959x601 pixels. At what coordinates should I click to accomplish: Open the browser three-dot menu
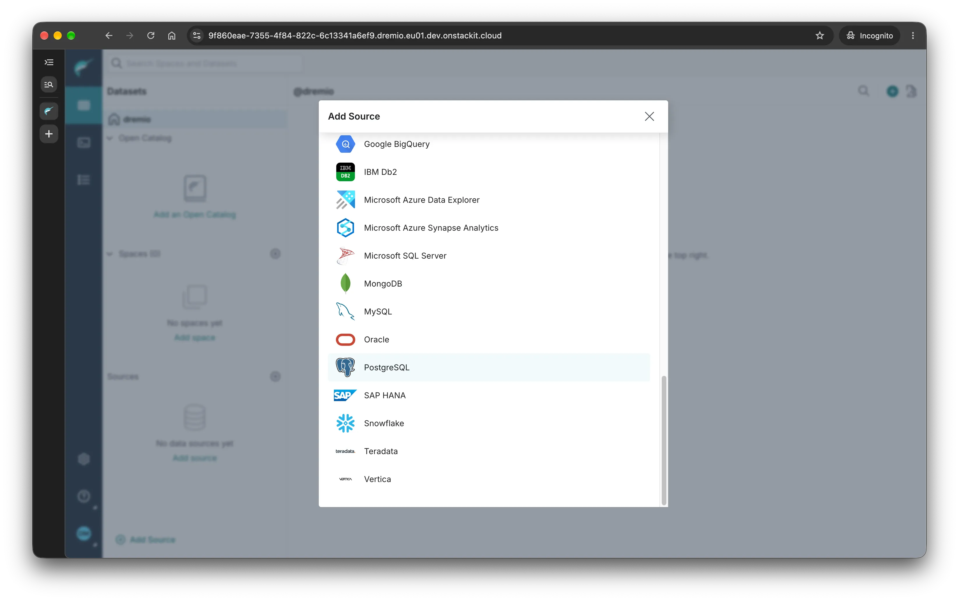tap(913, 35)
